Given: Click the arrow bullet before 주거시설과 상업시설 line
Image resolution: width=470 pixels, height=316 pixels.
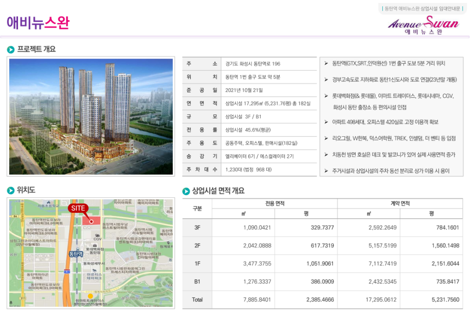Looking at the screenshot, I should [326, 171].
